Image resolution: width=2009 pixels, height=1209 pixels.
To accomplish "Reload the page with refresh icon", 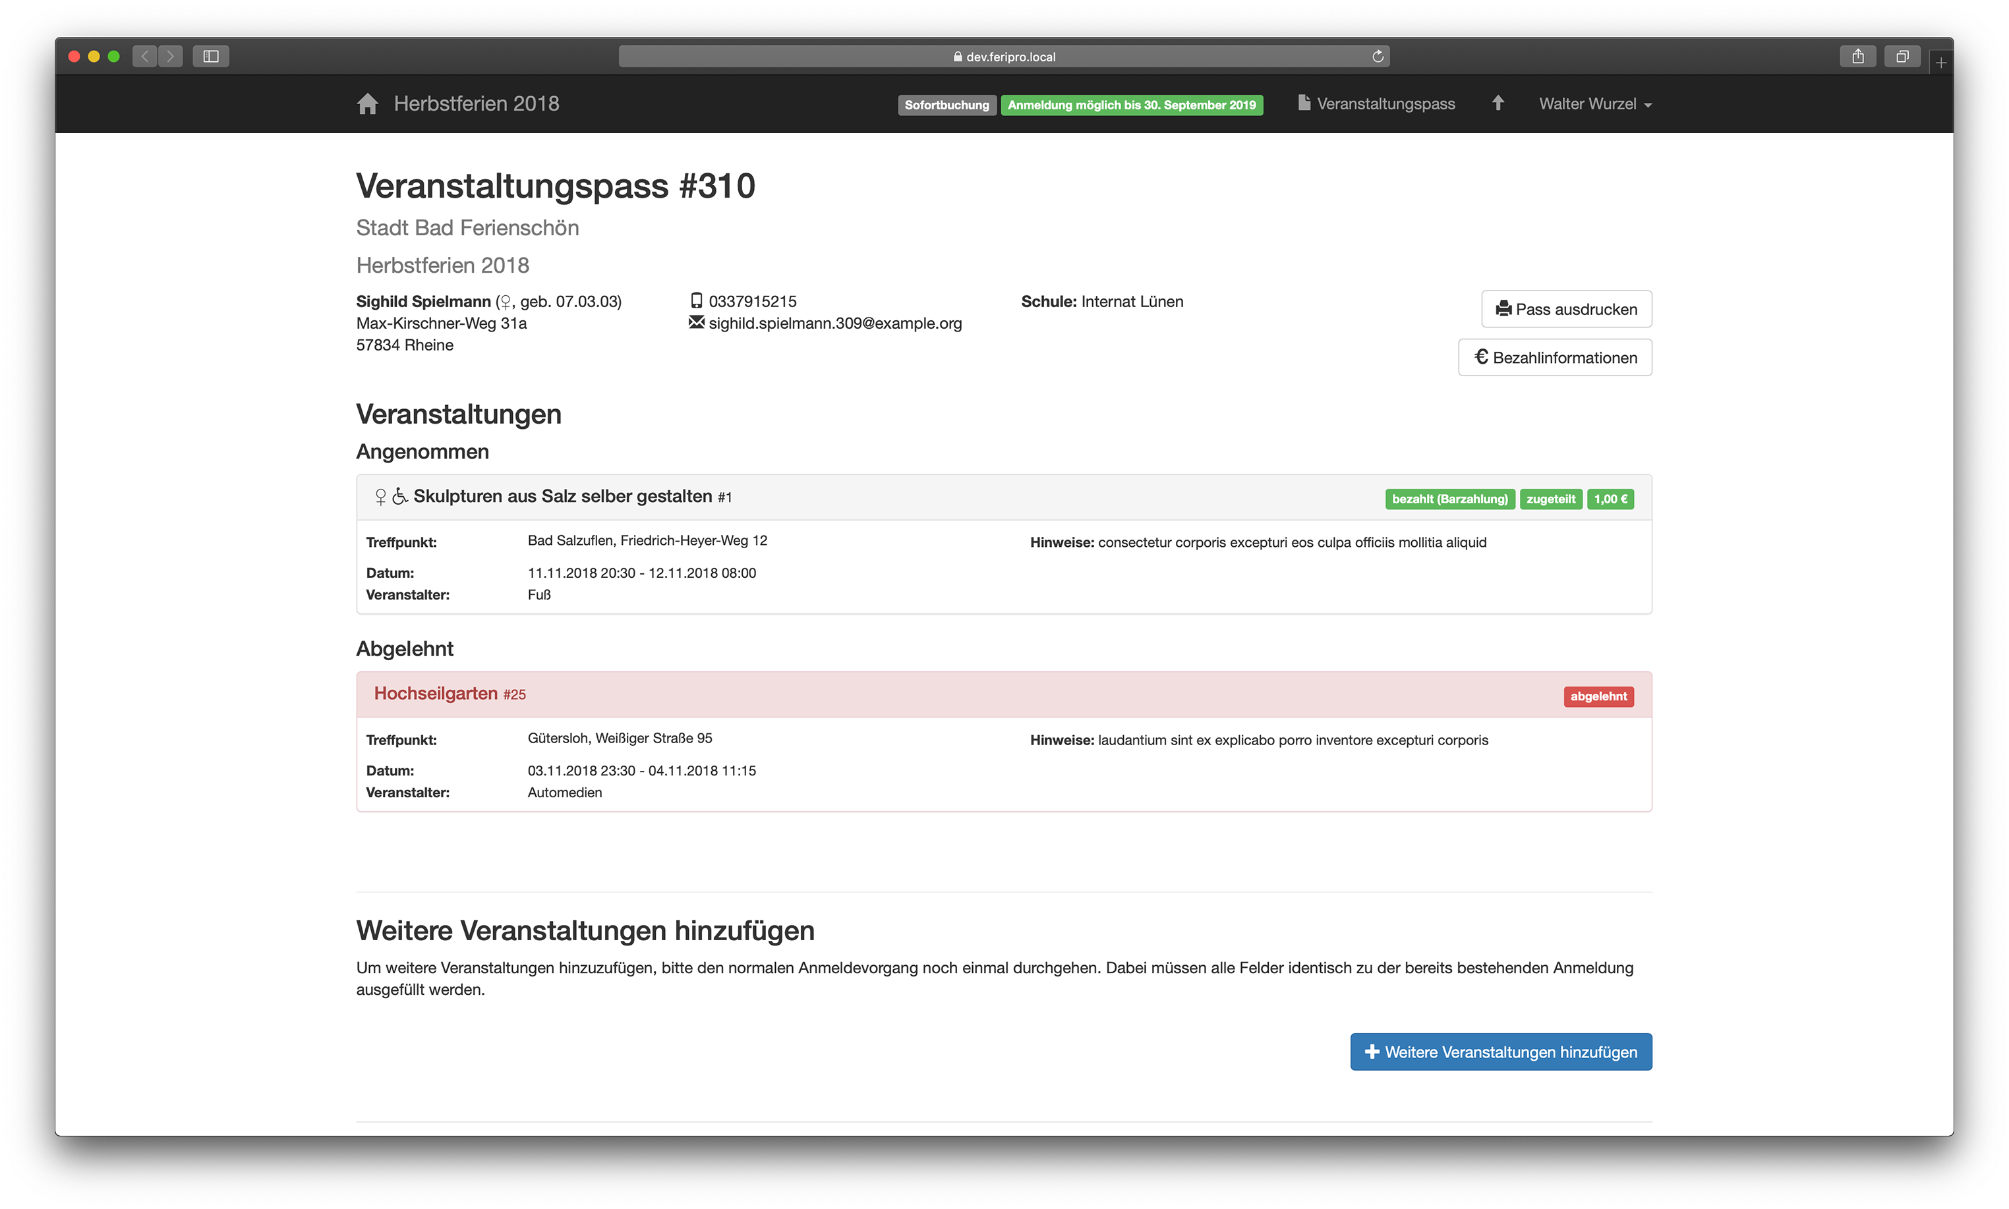I will (1378, 56).
